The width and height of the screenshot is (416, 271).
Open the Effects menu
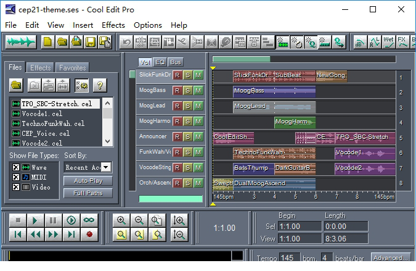click(x=113, y=25)
